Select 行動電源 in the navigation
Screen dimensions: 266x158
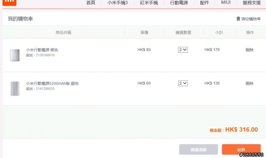click(179, 2)
